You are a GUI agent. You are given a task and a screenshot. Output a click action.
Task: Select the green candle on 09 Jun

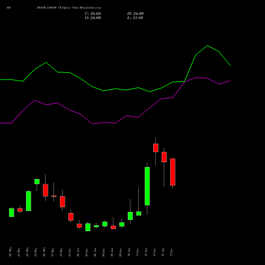[x=122, y=224]
